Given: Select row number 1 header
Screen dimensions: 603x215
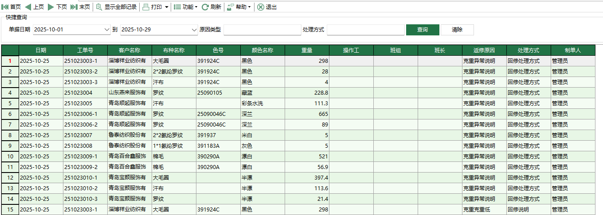Looking at the screenshot, I should click(10, 61).
